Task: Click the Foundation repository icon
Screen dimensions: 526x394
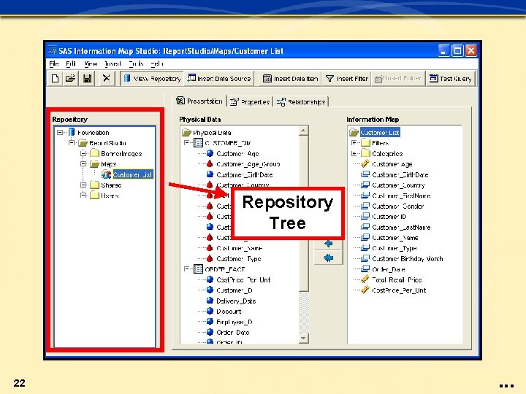Action: pos(71,132)
